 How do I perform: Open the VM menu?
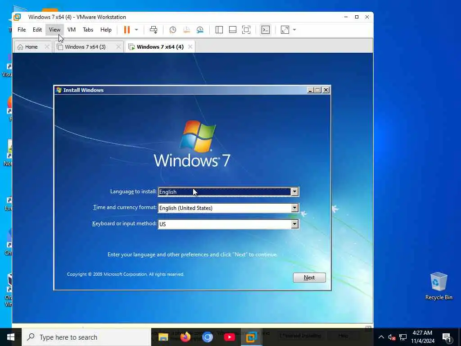click(72, 30)
